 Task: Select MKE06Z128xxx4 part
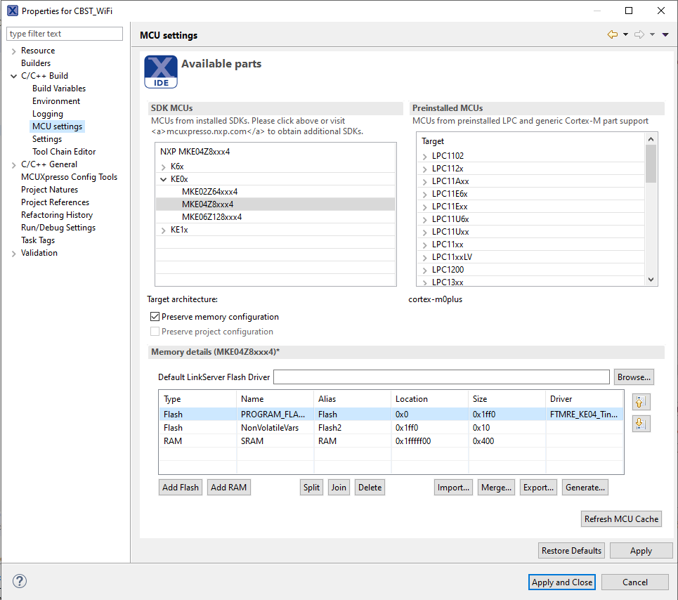click(x=212, y=217)
